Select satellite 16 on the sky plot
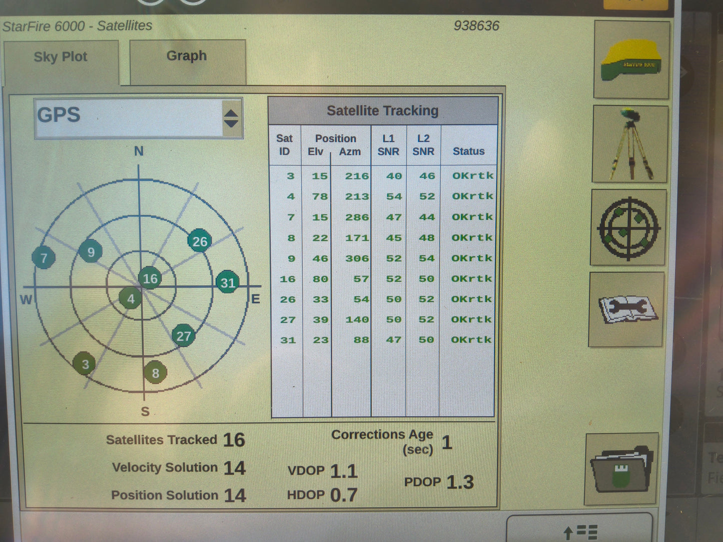This screenshot has height=542, width=723. pyautogui.click(x=150, y=278)
